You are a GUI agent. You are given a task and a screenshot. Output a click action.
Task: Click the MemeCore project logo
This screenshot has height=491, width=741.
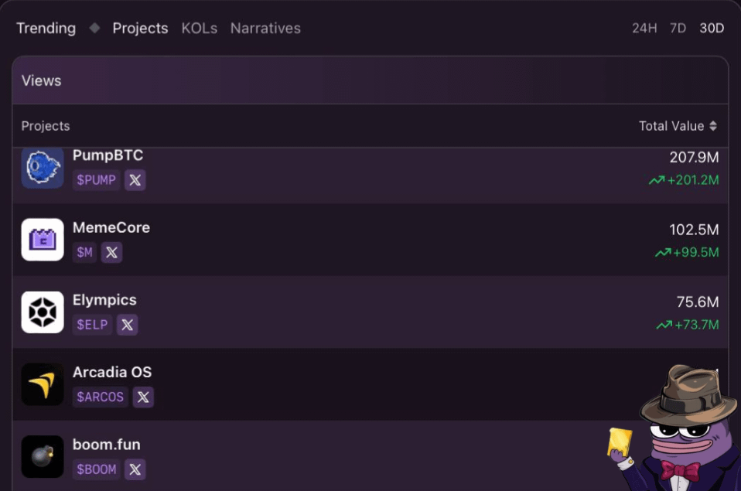(x=43, y=240)
